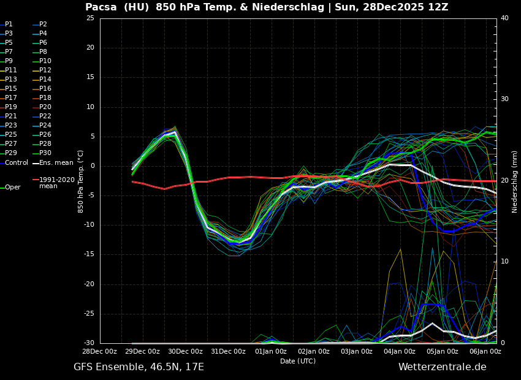Click the Niederschlag (mm) right axis label

(515, 181)
